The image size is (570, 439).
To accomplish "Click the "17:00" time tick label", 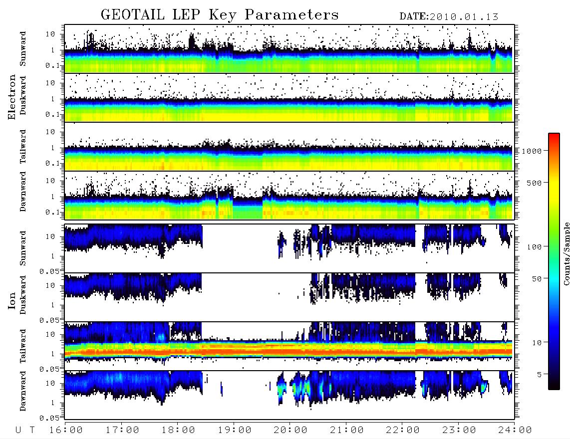I will point(122,431).
